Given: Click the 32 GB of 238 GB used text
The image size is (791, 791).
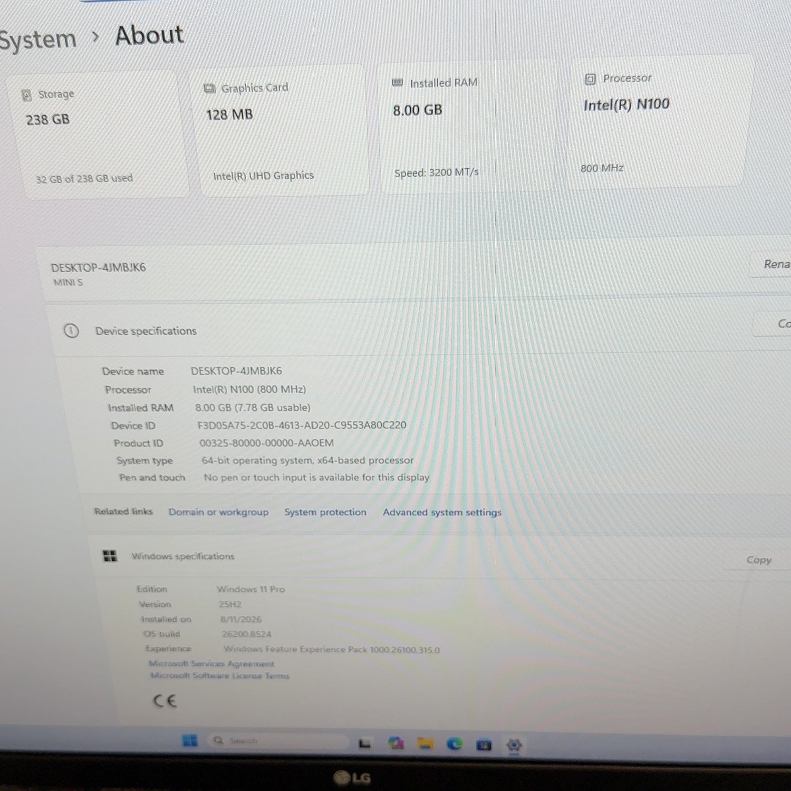Looking at the screenshot, I should tap(84, 179).
